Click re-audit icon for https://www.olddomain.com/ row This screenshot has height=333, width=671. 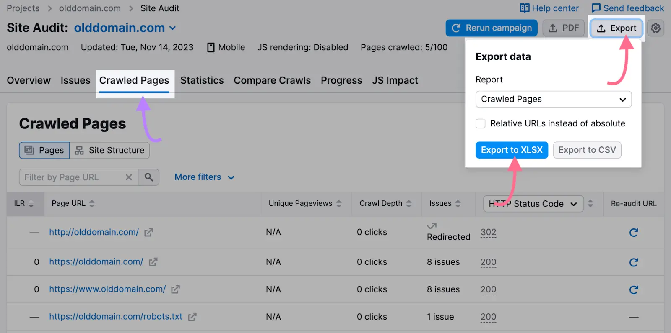tap(633, 289)
